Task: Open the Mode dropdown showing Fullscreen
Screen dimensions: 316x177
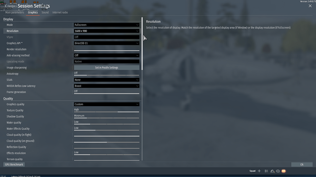Action: (106, 25)
